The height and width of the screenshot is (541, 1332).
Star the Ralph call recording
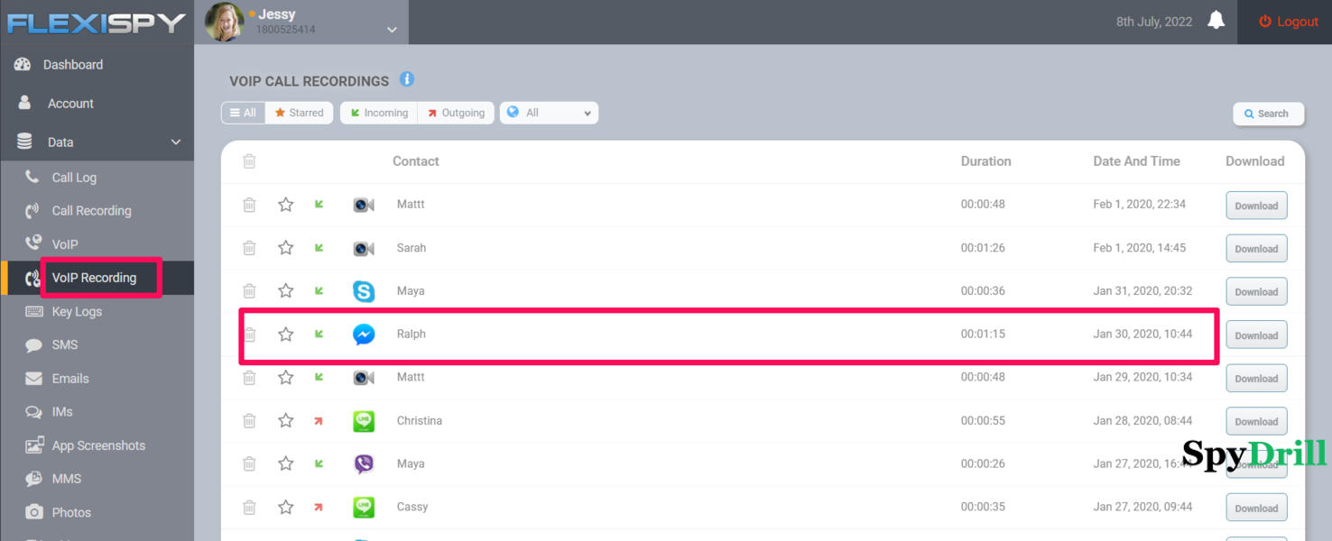286,335
